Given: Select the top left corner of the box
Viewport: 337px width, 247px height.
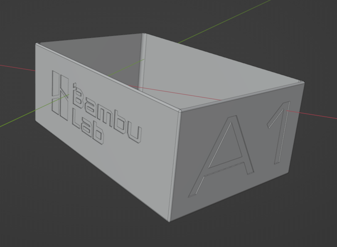Looking at the screenshot, I should 37,44.
